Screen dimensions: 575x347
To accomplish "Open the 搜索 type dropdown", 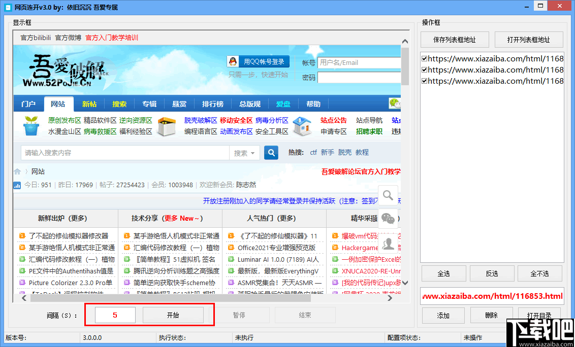I will pyautogui.click(x=244, y=153).
